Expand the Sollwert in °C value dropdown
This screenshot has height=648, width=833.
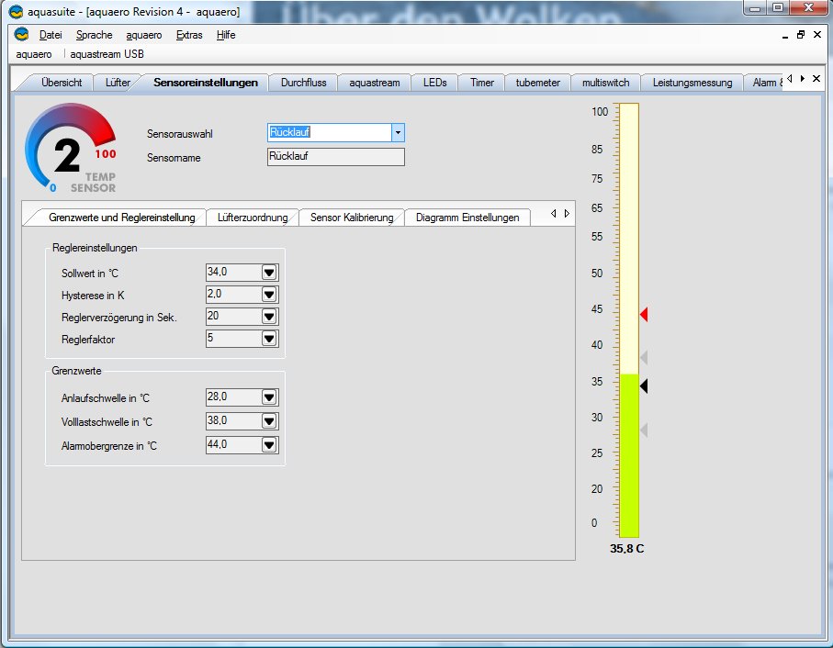point(269,273)
